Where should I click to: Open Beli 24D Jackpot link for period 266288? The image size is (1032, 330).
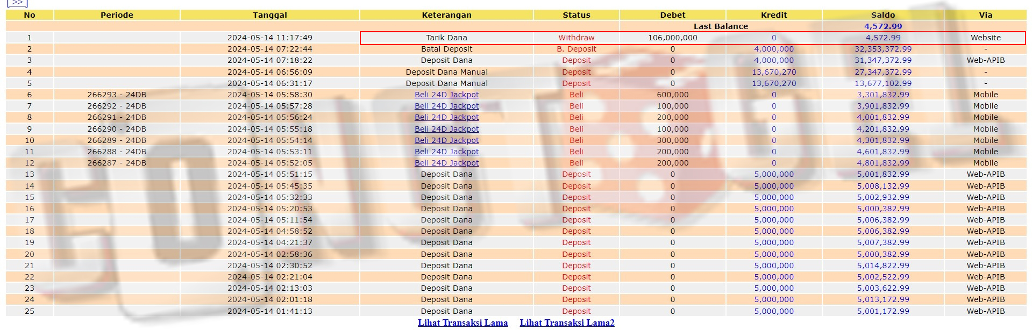point(446,152)
